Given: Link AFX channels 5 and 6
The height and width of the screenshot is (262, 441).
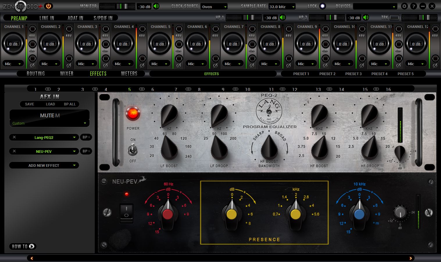Looking at the screenshot, I should click(142, 89).
